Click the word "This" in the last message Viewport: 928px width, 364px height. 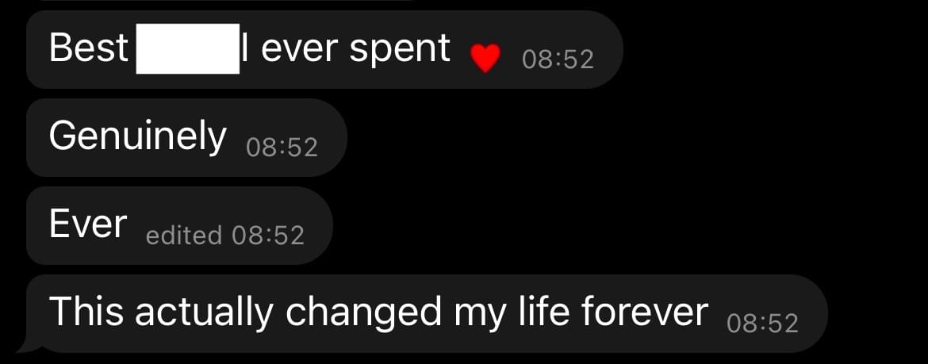pyautogui.click(x=87, y=312)
